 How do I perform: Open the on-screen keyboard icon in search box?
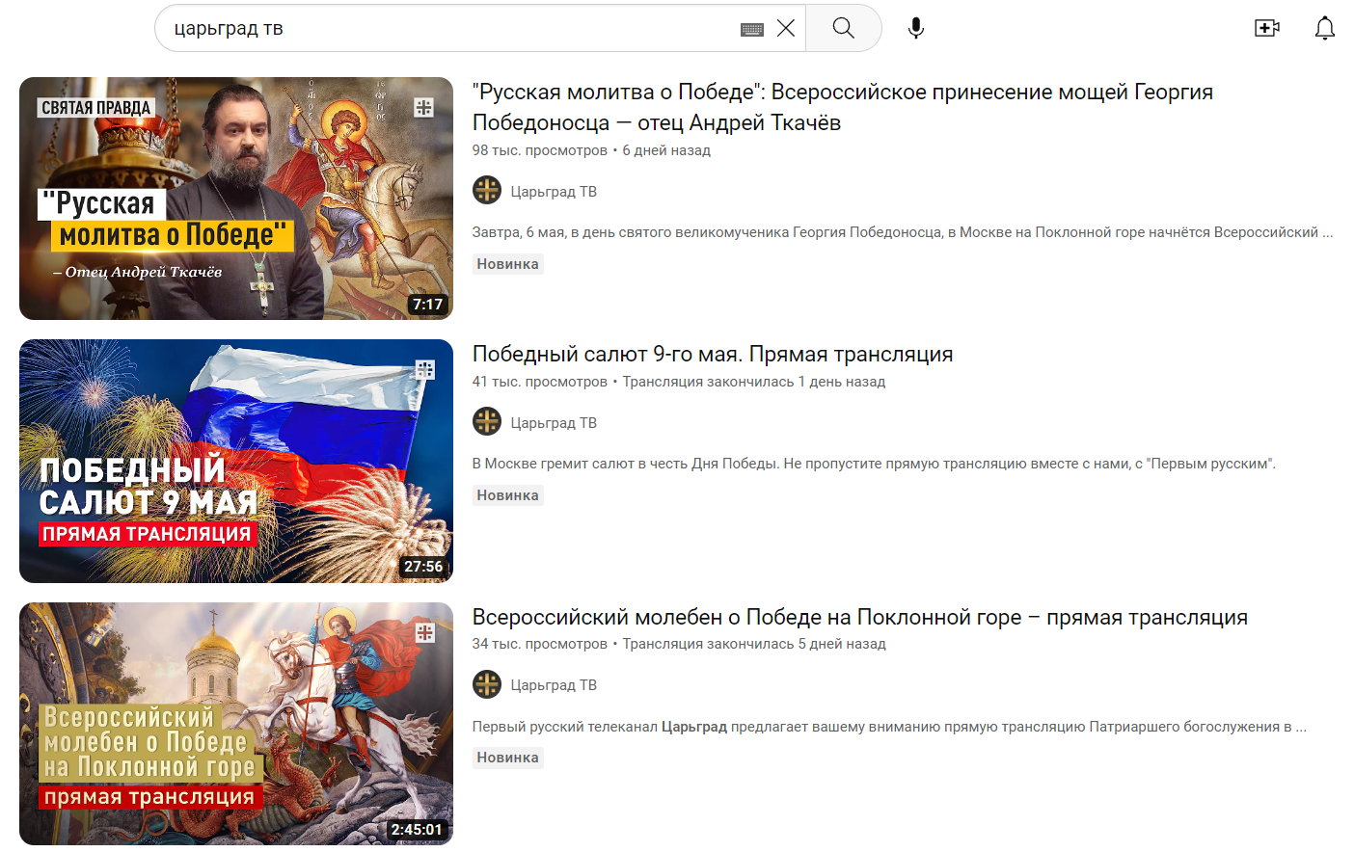tap(752, 29)
